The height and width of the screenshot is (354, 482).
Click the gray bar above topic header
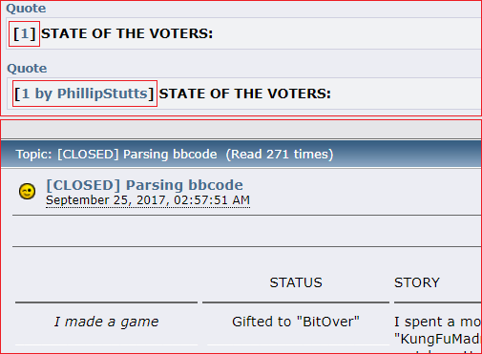[x=241, y=129]
